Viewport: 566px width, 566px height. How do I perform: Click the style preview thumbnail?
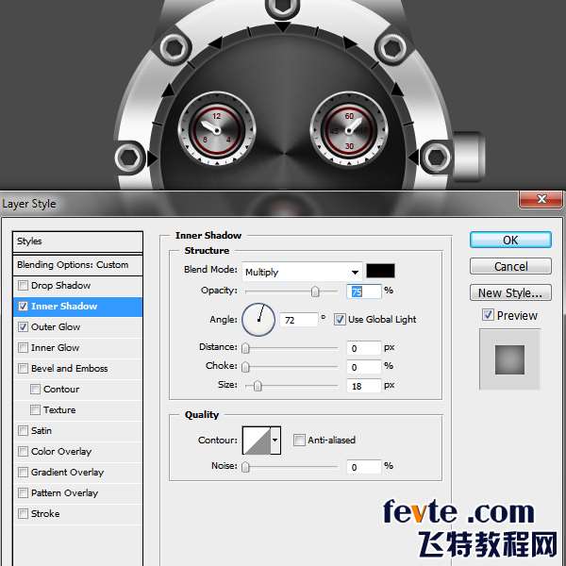pos(509,359)
